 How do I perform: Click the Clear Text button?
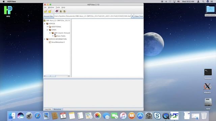[x=139, y=16]
